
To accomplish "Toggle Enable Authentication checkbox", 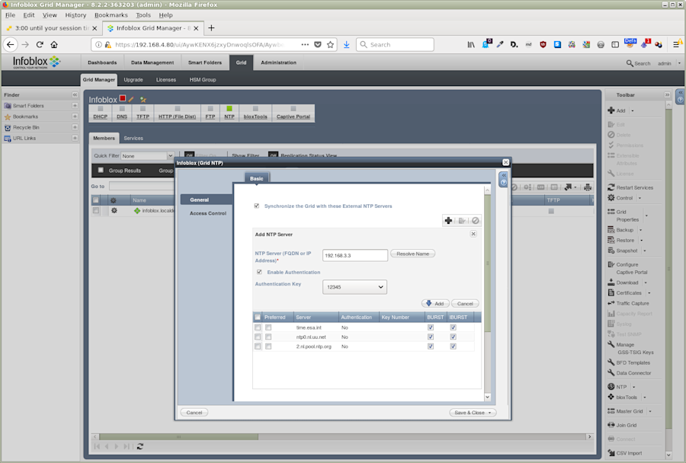I will [x=259, y=272].
